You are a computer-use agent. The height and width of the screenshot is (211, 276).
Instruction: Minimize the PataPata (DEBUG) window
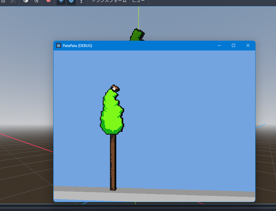(x=219, y=46)
